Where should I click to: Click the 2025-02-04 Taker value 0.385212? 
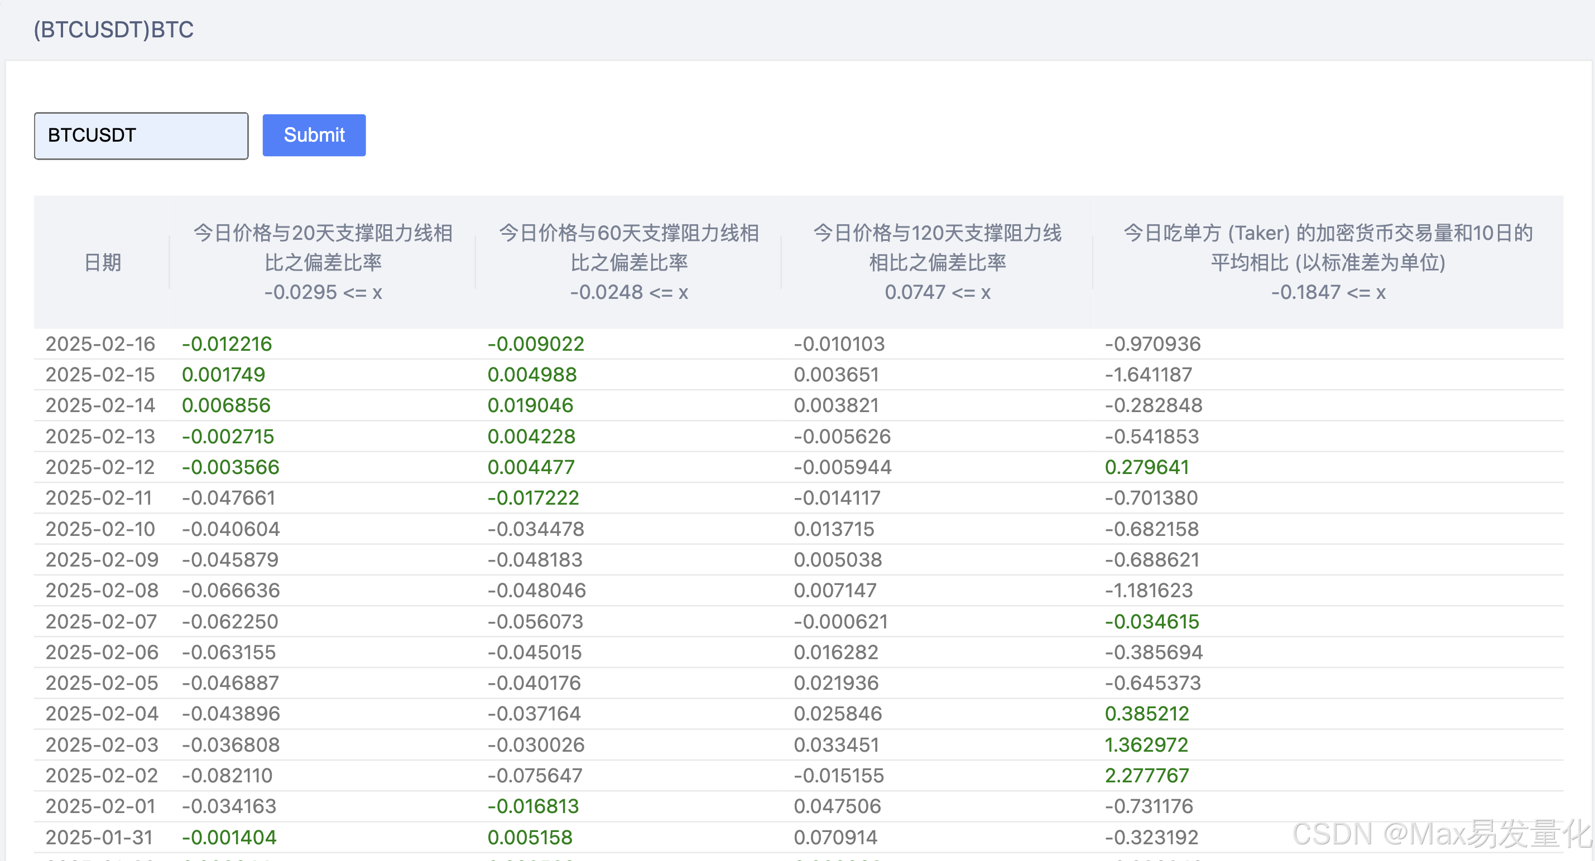click(x=1147, y=714)
